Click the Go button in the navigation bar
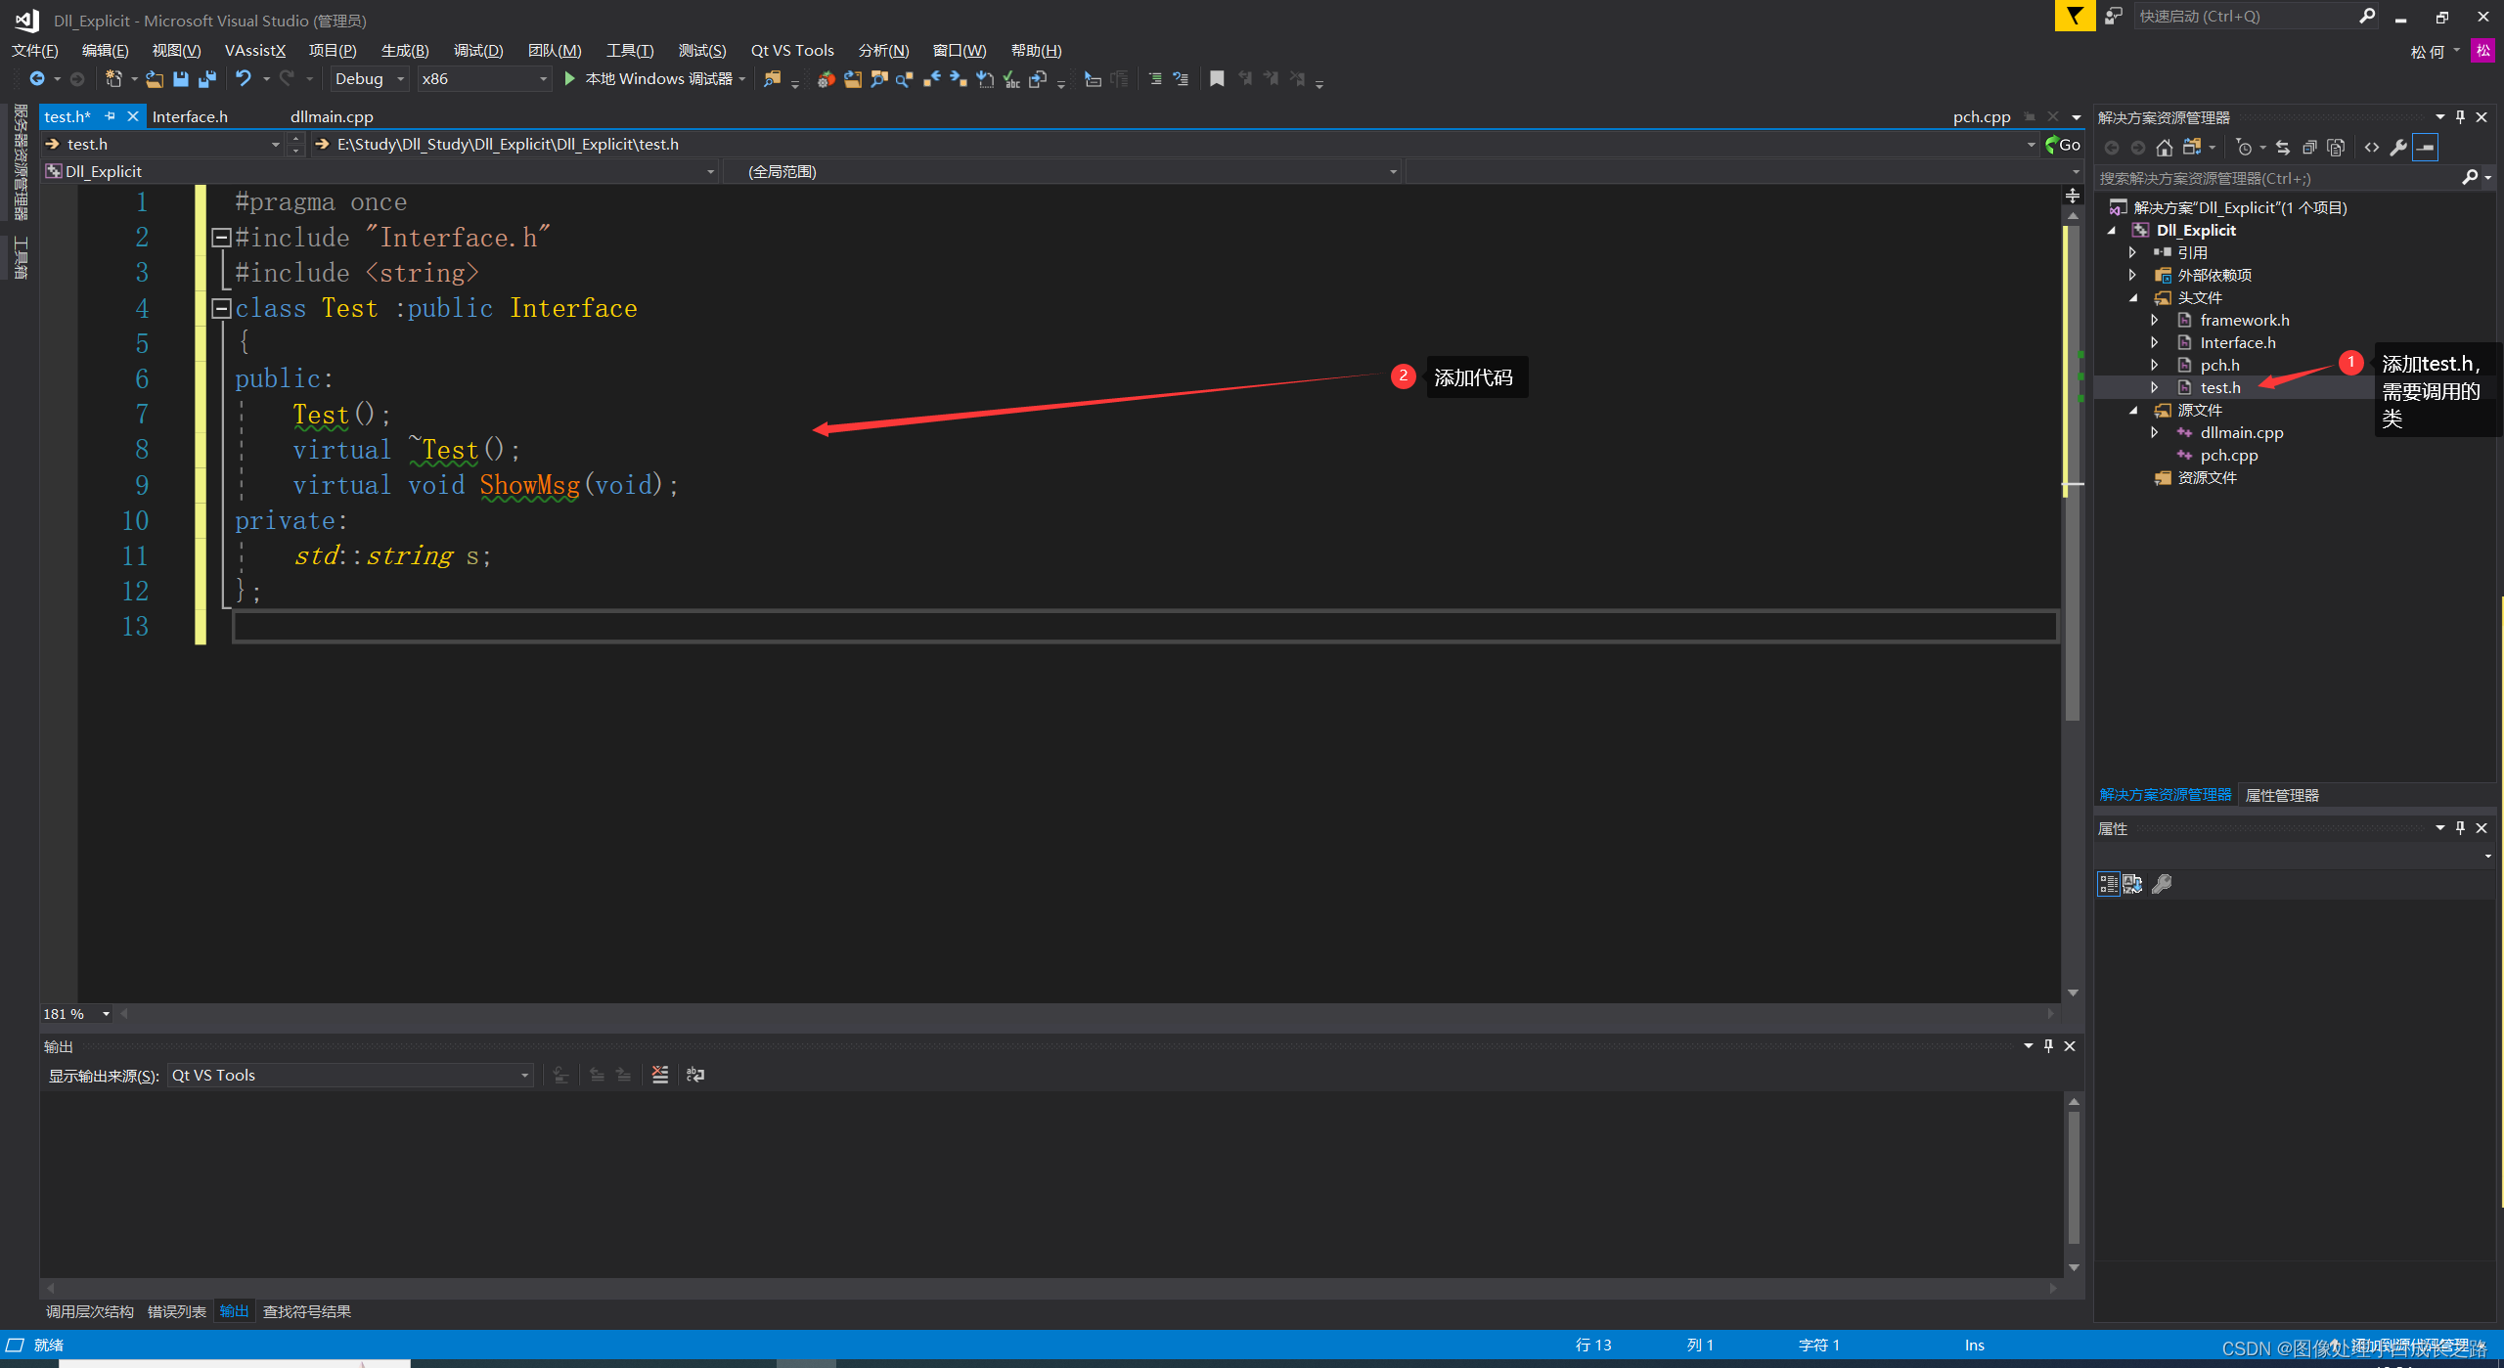2504x1368 pixels. (x=2064, y=144)
